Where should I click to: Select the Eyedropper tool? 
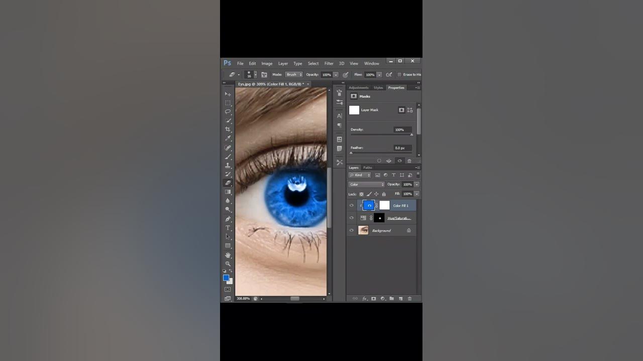point(228,138)
